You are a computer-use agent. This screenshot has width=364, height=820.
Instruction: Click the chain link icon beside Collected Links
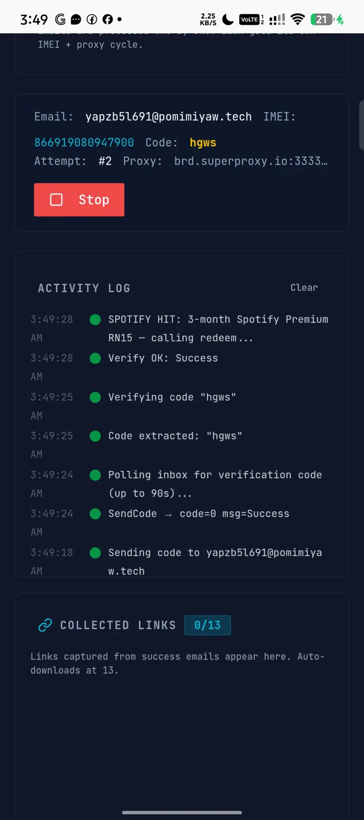tap(45, 625)
